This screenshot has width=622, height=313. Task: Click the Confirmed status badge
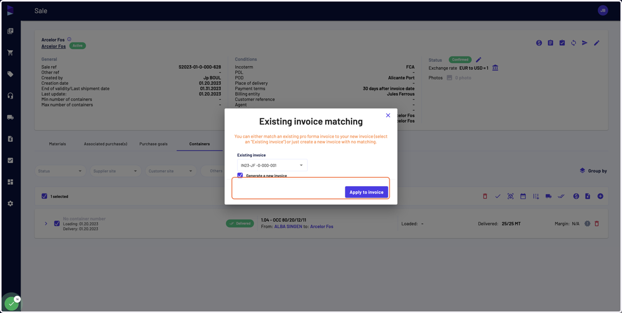point(460,59)
